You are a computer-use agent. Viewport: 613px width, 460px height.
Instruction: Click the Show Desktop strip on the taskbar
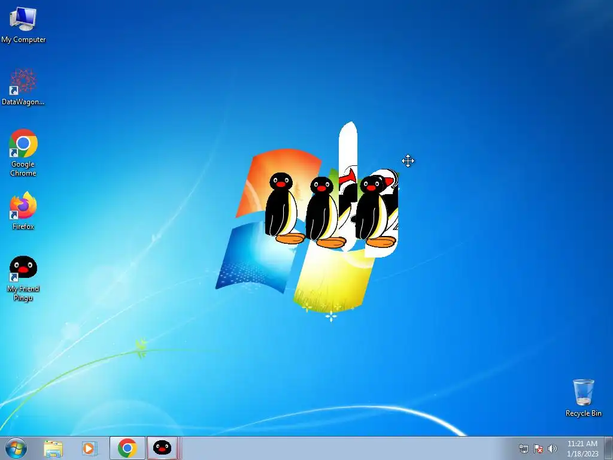coord(609,448)
